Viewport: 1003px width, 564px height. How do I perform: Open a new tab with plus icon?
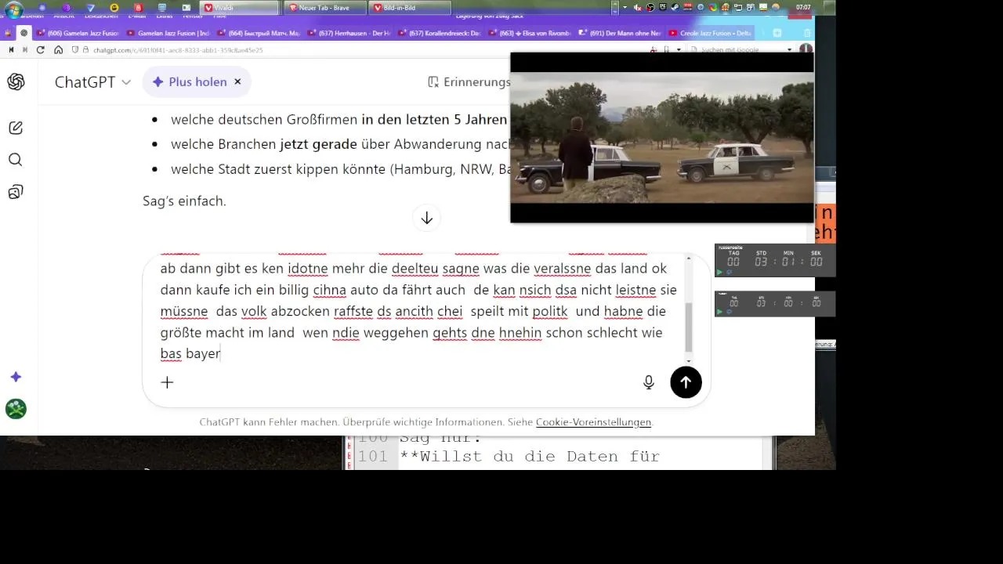[777, 33]
